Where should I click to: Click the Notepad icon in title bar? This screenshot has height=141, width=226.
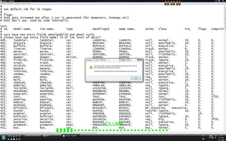(x=2, y=1)
